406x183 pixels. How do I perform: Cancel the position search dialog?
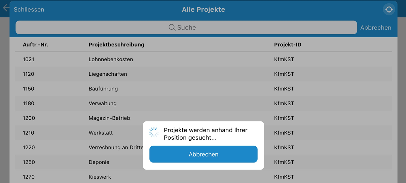pos(203,154)
